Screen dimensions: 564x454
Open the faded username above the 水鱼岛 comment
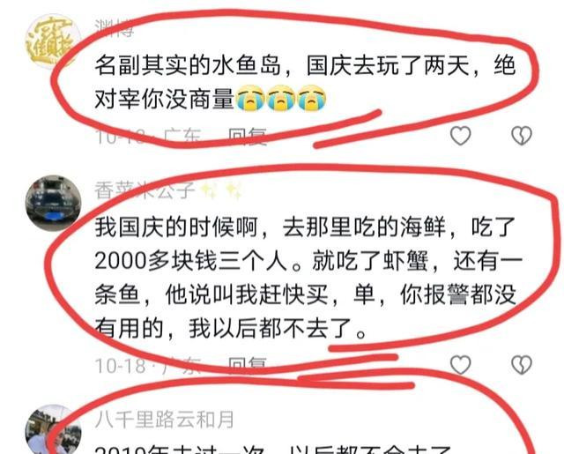[x=114, y=27]
